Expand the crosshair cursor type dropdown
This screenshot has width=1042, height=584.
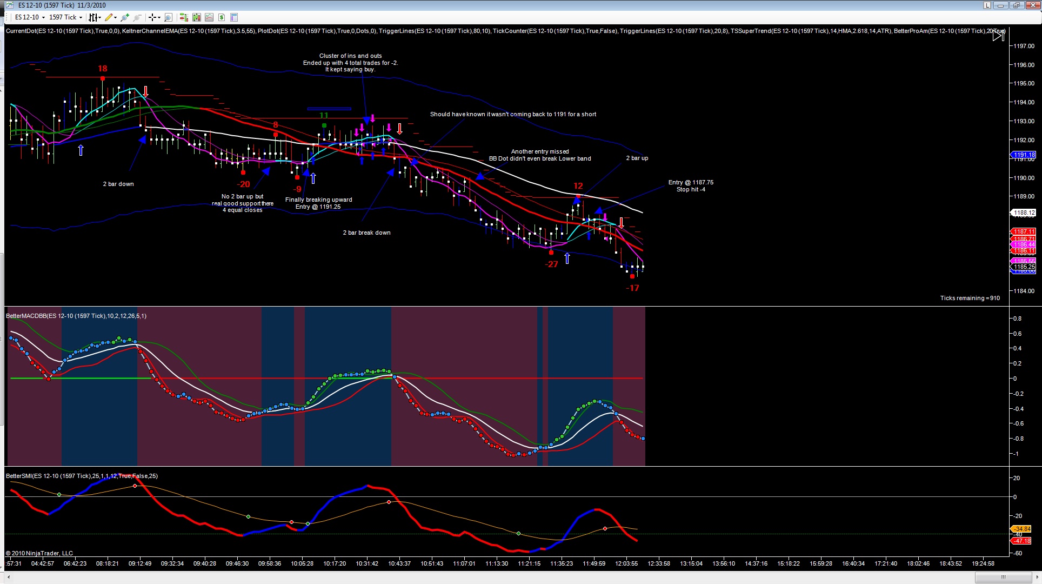click(x=159, y=17)
